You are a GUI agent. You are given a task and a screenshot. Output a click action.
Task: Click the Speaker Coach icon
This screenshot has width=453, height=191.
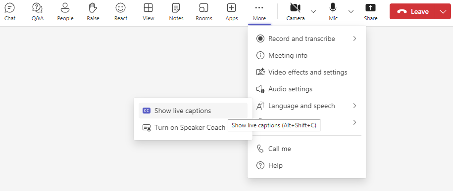click(x=147, y=128)
